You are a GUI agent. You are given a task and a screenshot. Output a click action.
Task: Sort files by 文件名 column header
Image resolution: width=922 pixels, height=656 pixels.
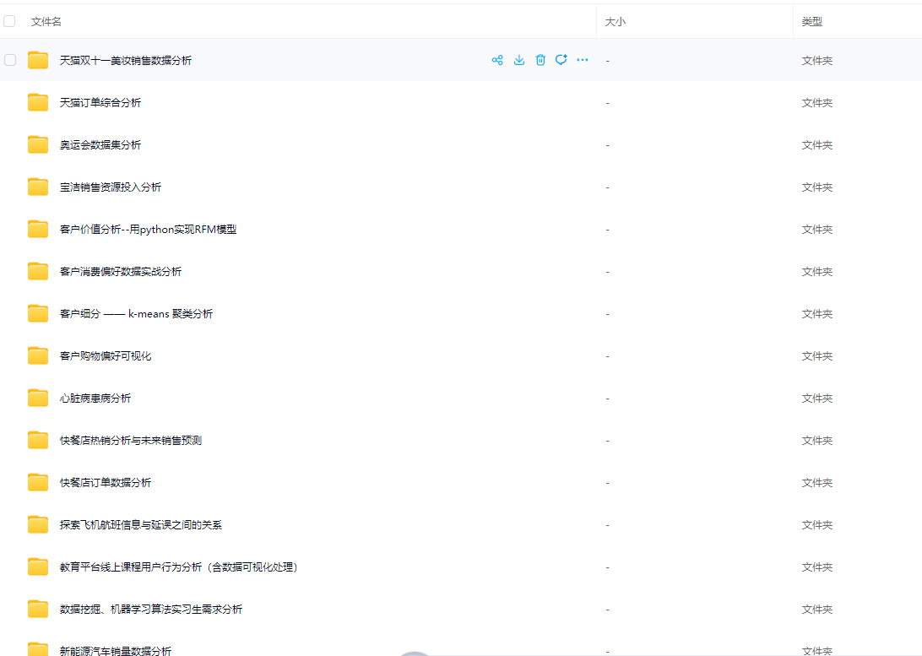click(x=46, y=21)
